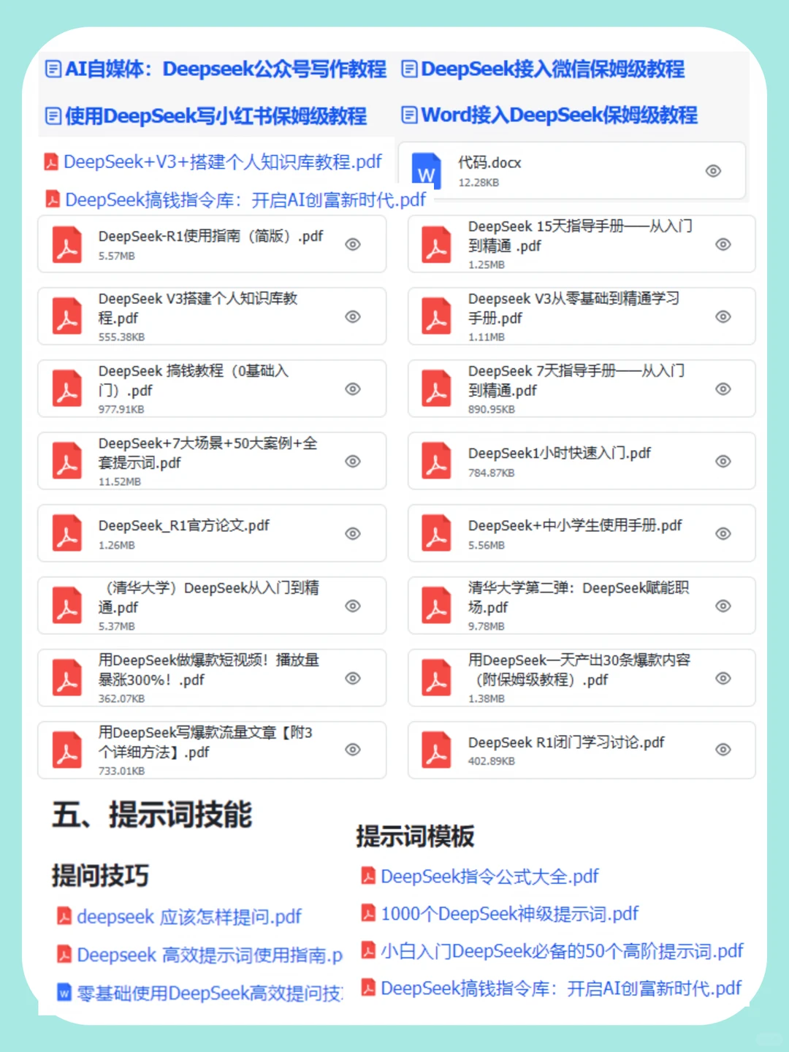Toggle the preview eye for DeepSeek V3搭建个人知识库教程.pdf
The height and width of the screenshot is (1052, 789).
pyautogui.click(x=353, y=316)
